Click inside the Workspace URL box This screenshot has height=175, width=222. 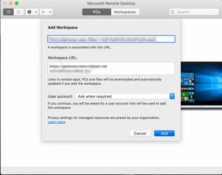[x=111, y=68]
